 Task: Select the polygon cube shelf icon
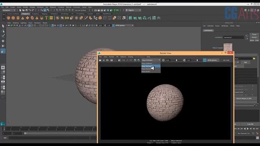13,18
